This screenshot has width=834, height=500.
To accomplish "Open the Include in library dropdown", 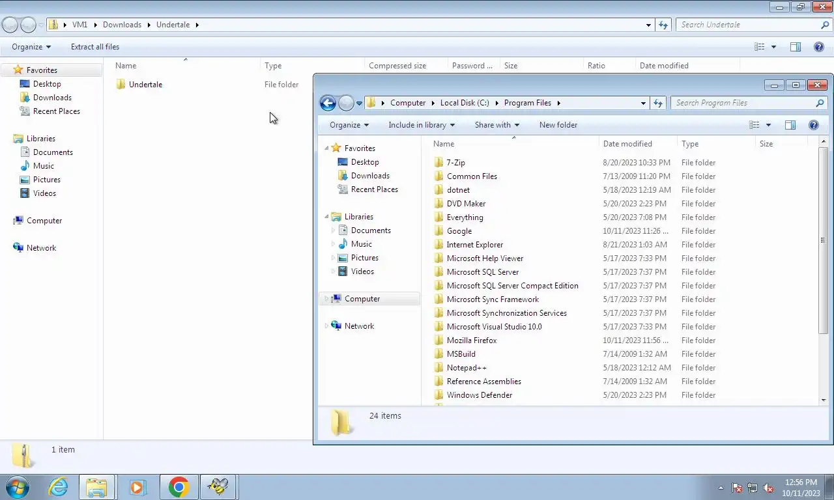I will coord(422,125).
